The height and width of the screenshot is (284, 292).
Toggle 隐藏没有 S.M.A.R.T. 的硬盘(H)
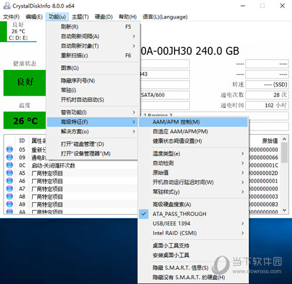[x=193, y=277]
